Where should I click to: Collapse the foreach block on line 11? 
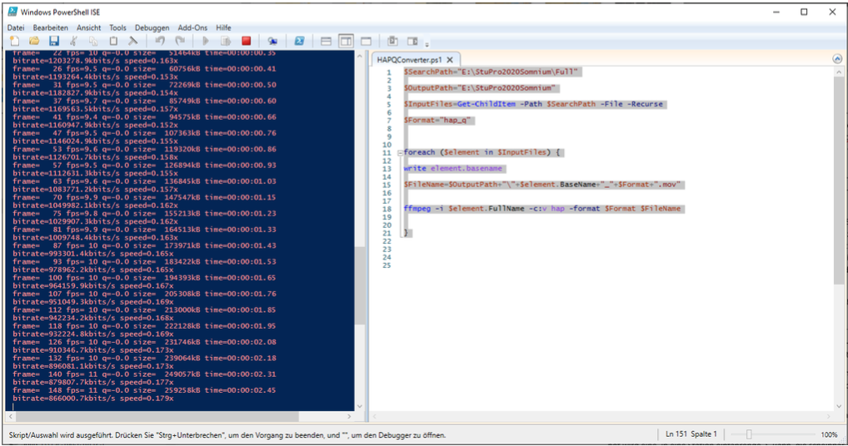tap(400, 153)
